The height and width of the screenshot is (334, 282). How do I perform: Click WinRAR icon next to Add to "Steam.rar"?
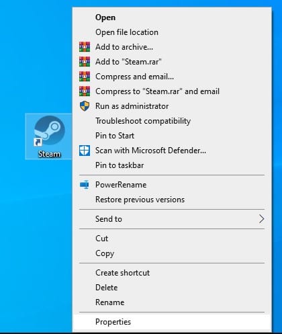point(85,62)
